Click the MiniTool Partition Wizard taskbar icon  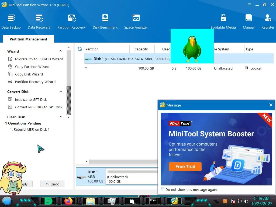click(174, 201)
